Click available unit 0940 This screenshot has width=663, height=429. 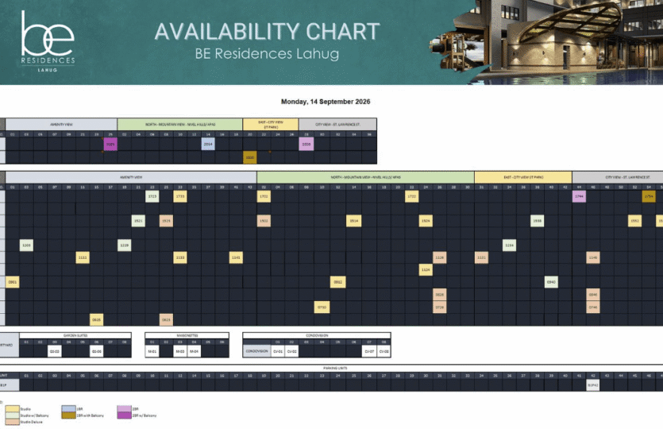[x=551, y=282]
